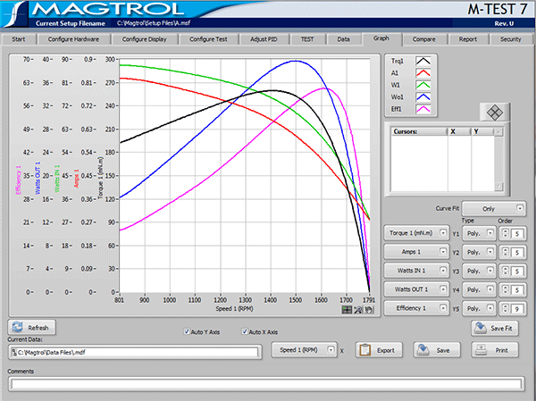Image resolution: width=536 pixels, height=401 pixels.
Task: Click the X axis minimum value 801
Action: point(119,300)
